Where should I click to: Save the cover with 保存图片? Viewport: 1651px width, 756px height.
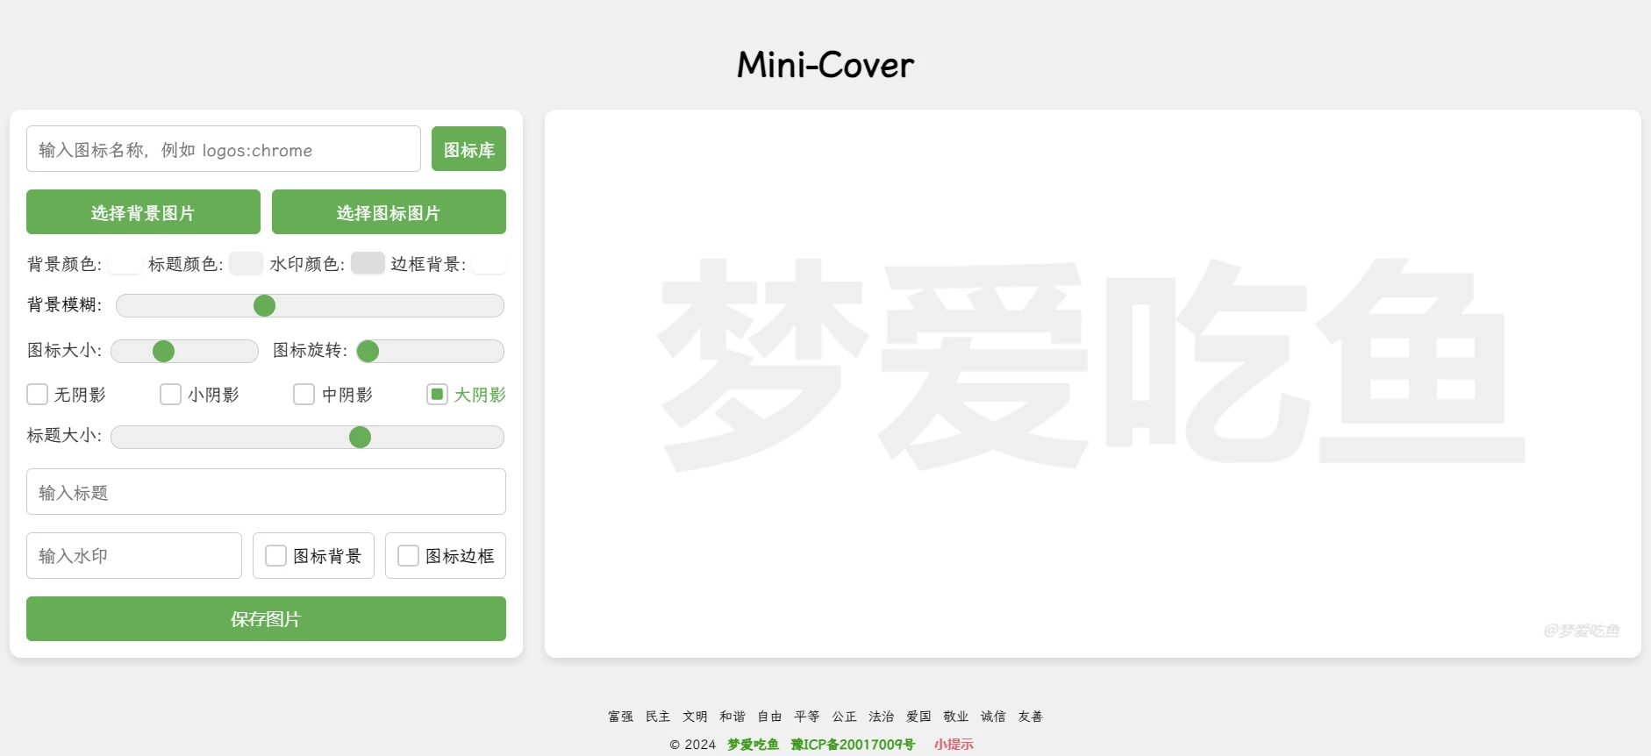point(266,619)
